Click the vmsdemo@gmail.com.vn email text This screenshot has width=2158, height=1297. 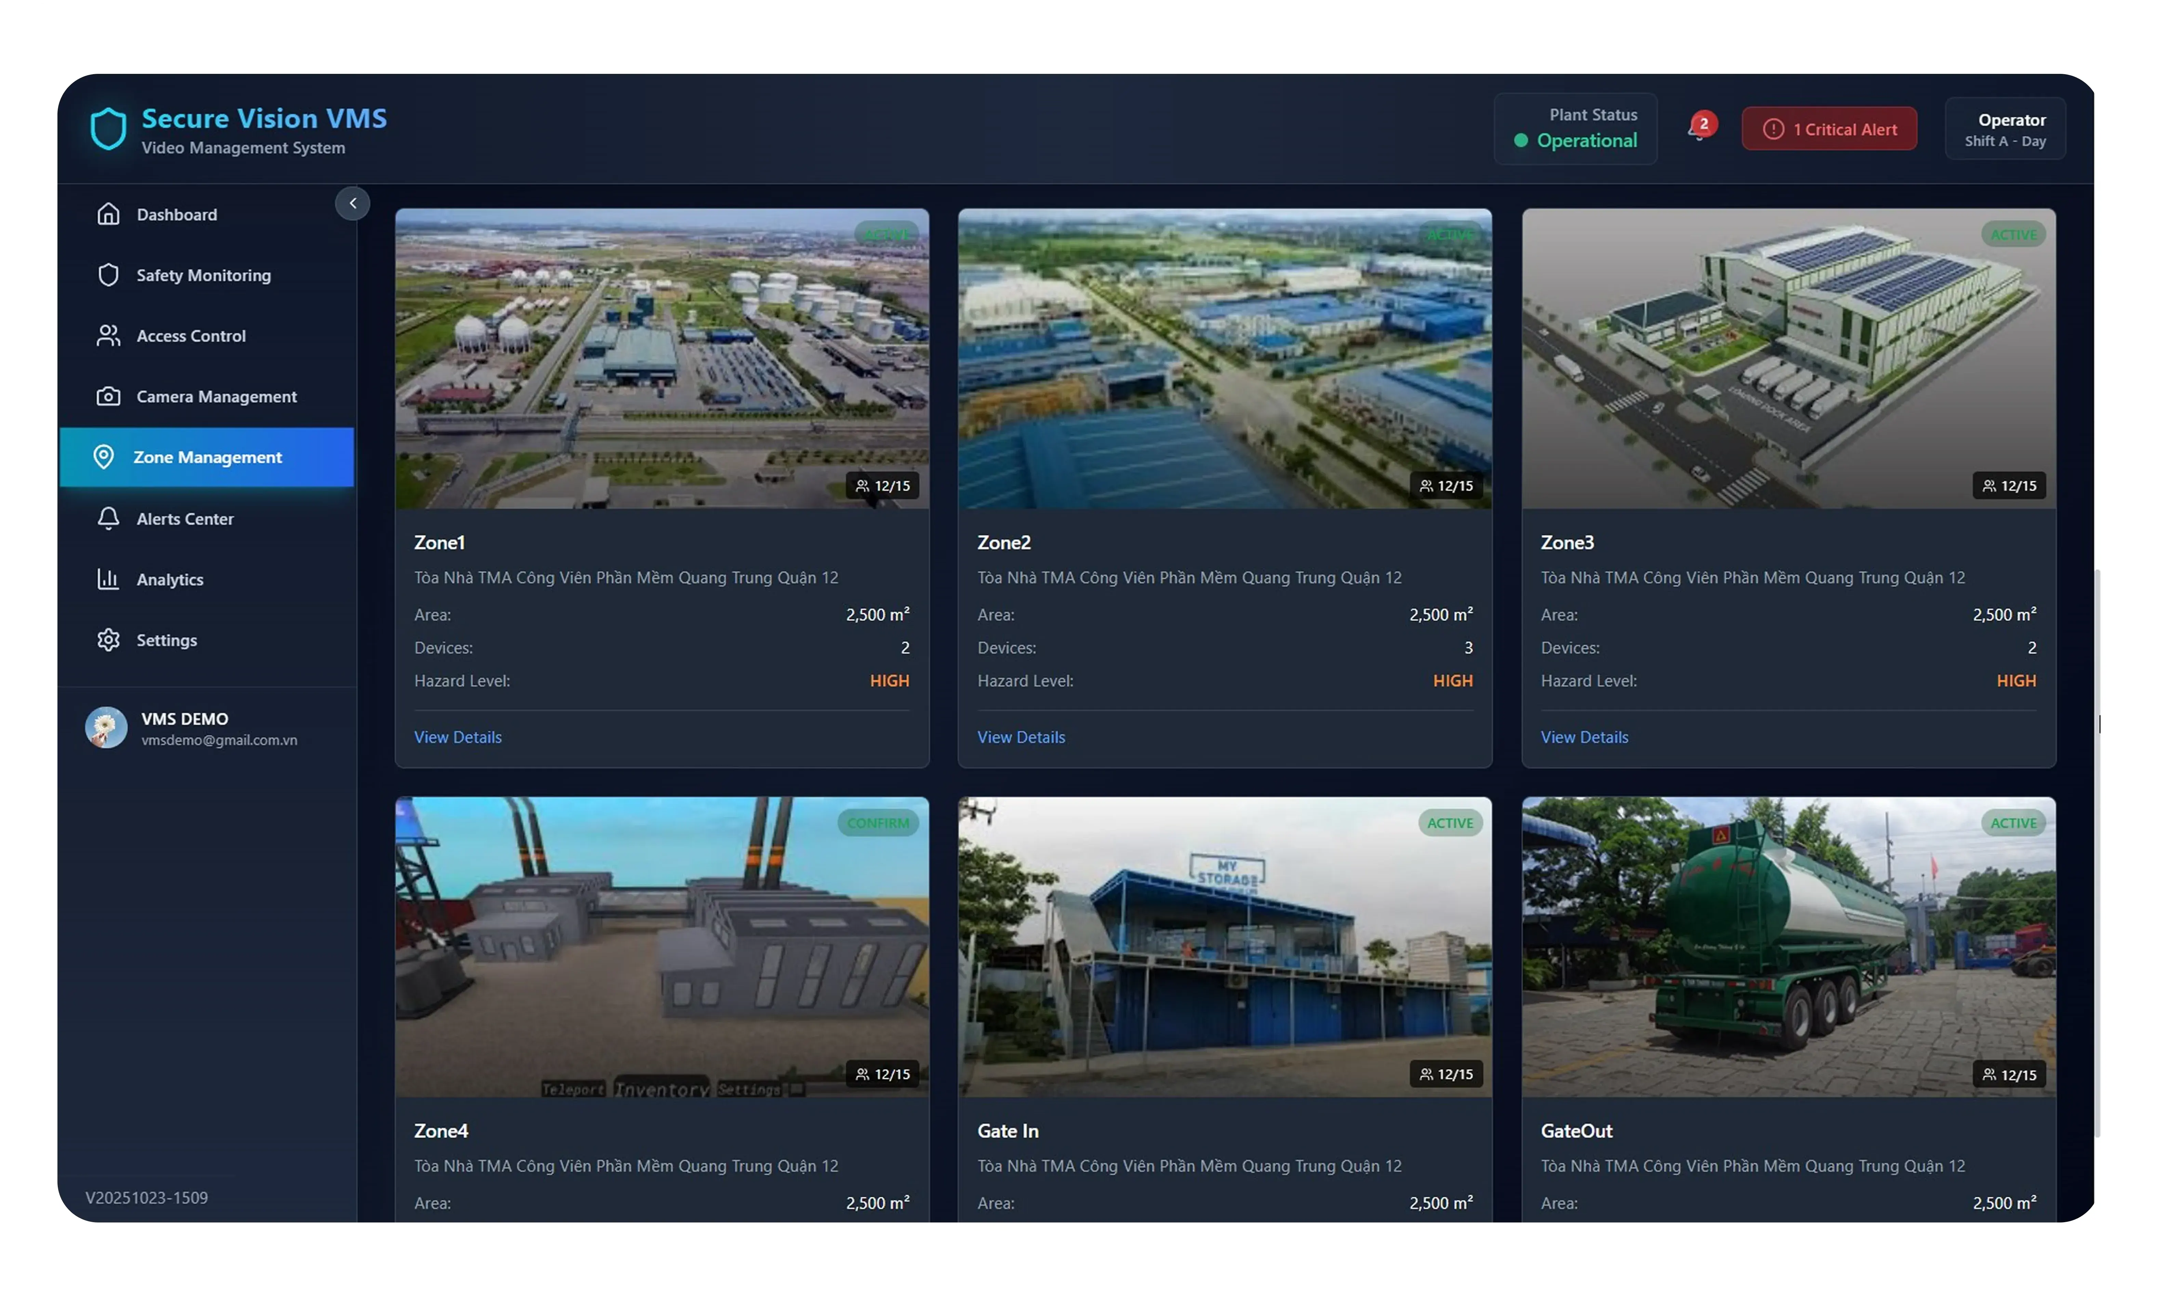tap(219, 740)
